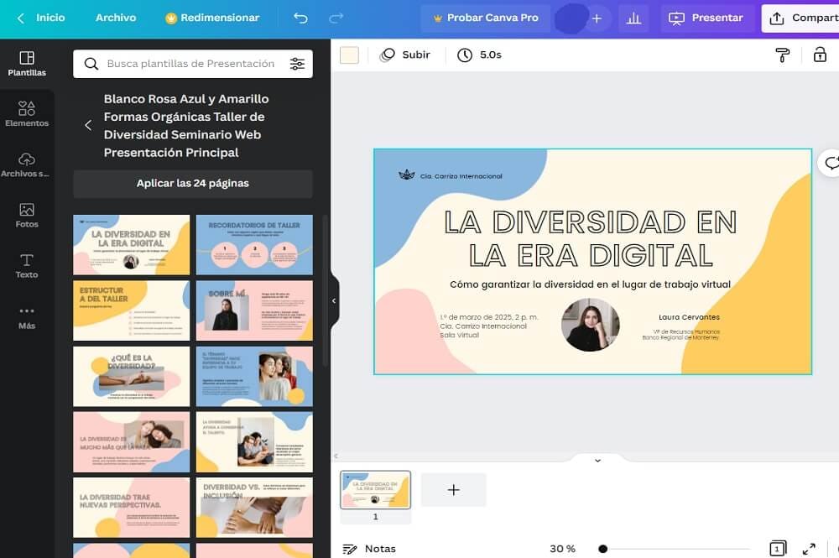Open the Redimensionar menu

click(x=213, y=18)
